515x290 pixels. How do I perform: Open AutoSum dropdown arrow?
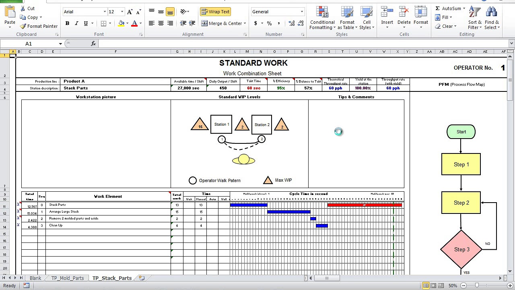pyautogui.click(x=464, y=8)
